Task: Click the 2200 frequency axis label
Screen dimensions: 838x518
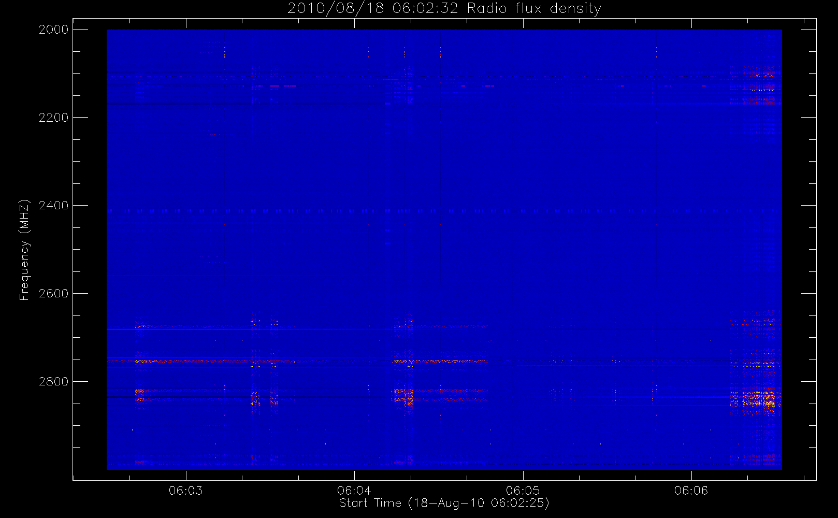Action: 54,118
